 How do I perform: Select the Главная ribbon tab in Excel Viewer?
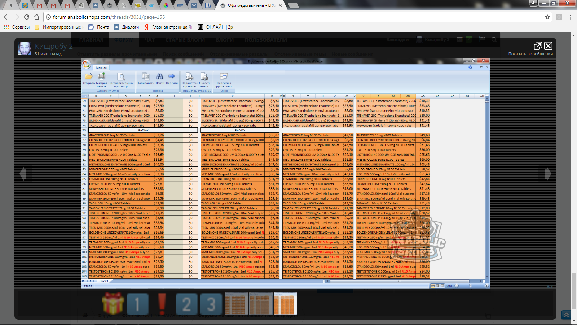click(101, 68)
